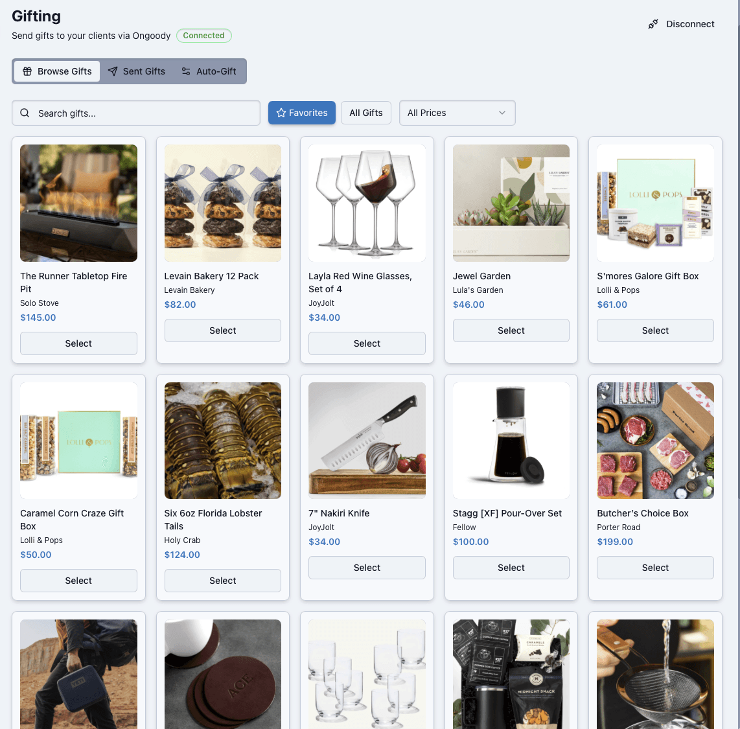Focus the Search gifts field
Screen dimensions: 740x729
(136, 113)
